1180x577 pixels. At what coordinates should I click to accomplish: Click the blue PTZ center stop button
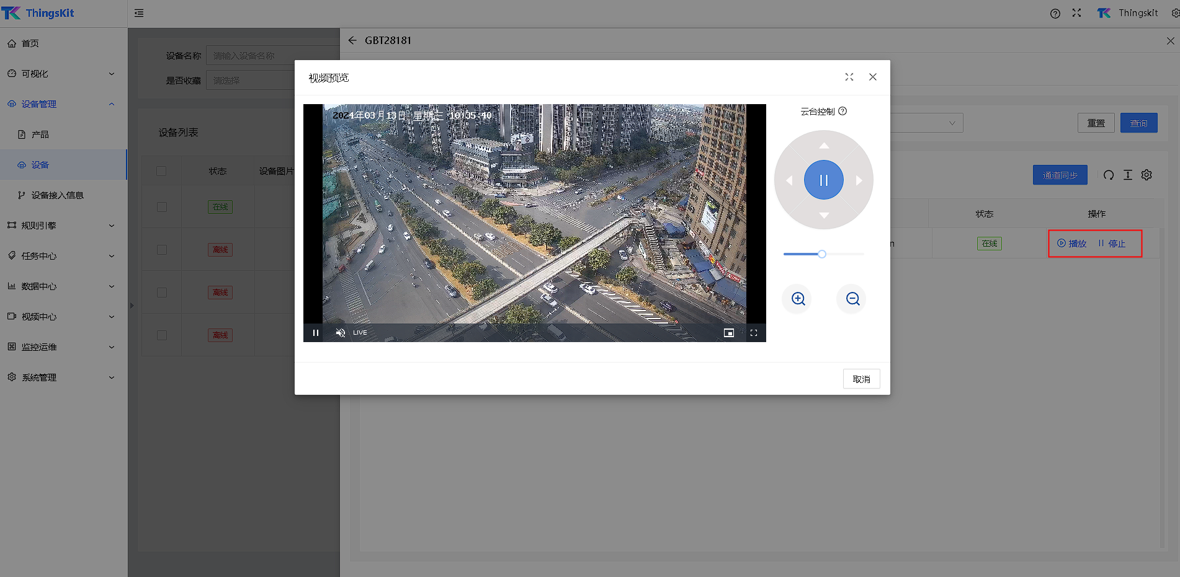[x=823, y=180]
